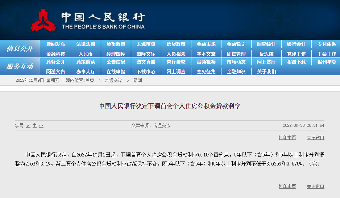Navigate to 国际交往
The image size is (340, 198).
pos(146,54)
